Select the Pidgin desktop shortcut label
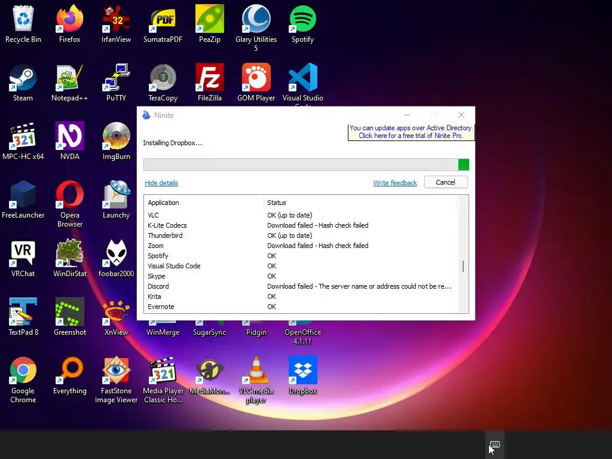 click(256, 332)
